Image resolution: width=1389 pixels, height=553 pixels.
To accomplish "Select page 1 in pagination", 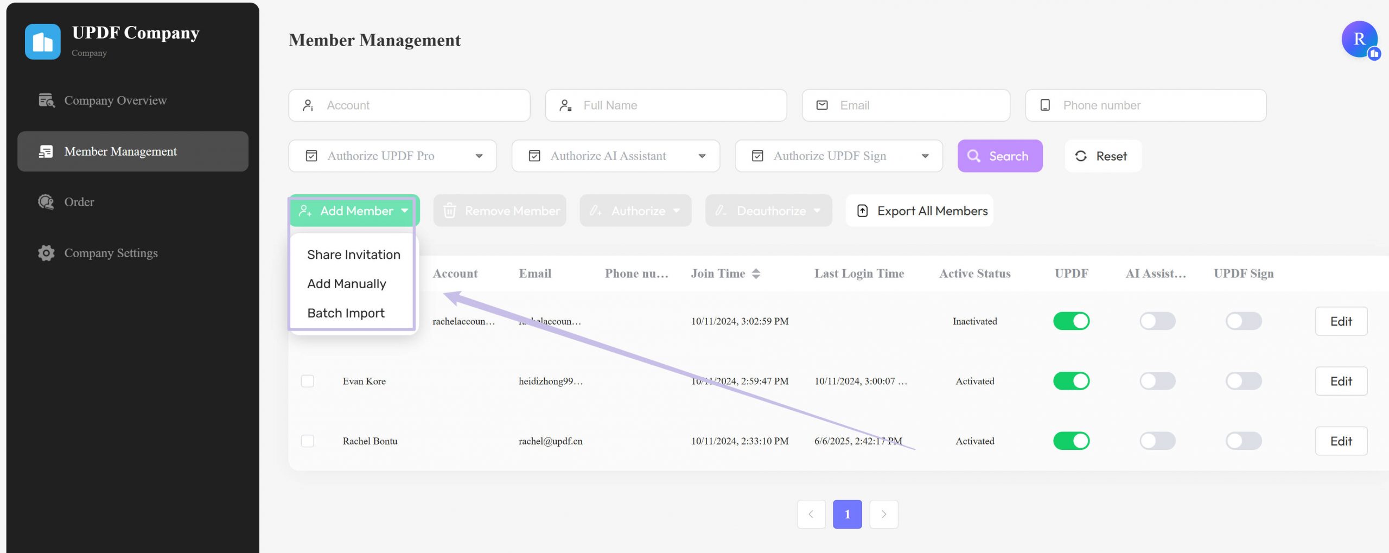I will (847, 514).
